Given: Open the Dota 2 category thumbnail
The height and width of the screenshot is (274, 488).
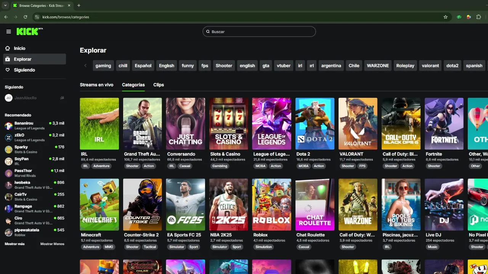Looking at the screenshot, I should 315,124.
